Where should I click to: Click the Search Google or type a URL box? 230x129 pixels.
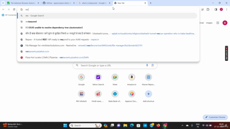(115, 65)
